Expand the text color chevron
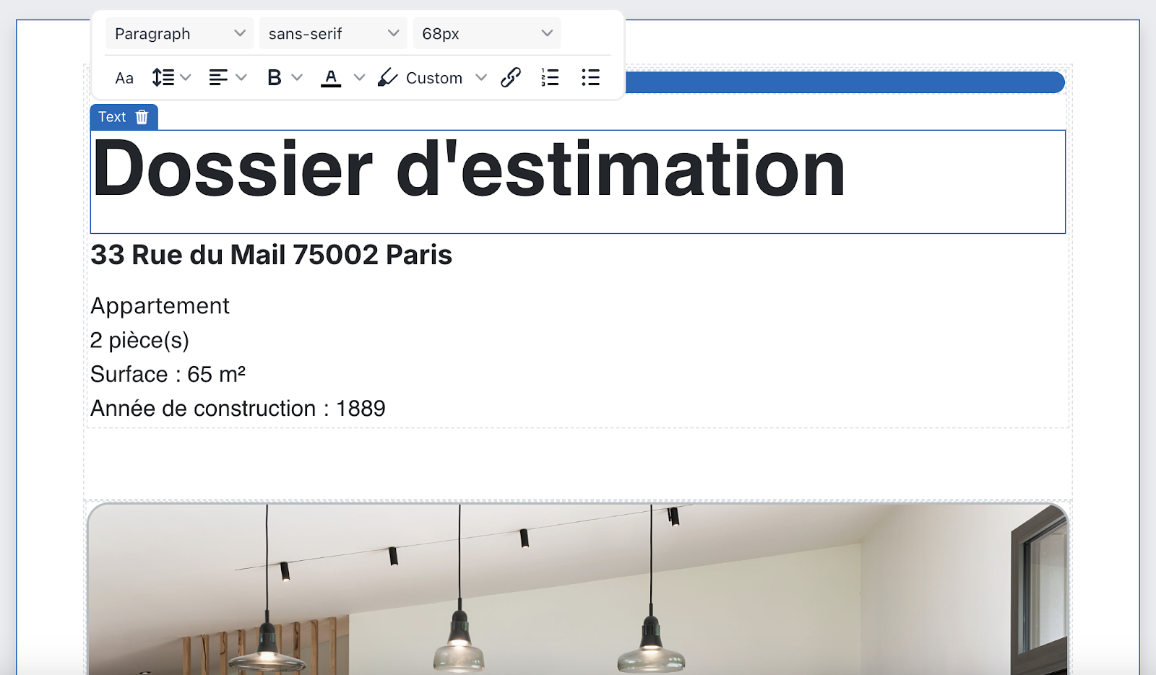 [359, 77]
